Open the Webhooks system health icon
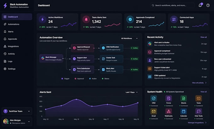Image resolution: width=214 pixels, height=129 pixels. coord(169,111)
